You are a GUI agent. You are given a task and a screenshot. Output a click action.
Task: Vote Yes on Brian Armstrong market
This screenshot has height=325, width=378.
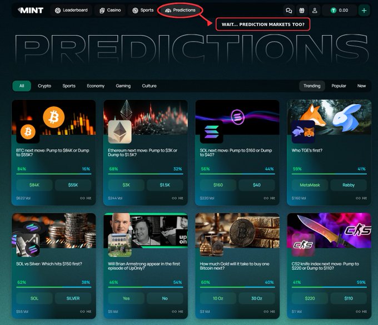pos(126,298)
